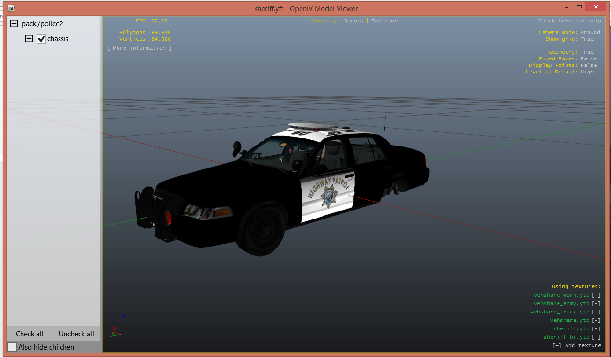This screenshot has width=611, height=357.
Task: Click the 'Click here for help' link
Action: tap(570, 21)
